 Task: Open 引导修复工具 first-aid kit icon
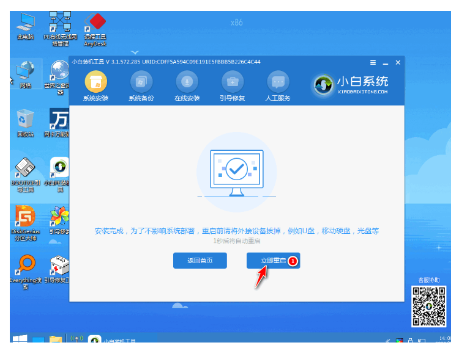pos(59,269)
